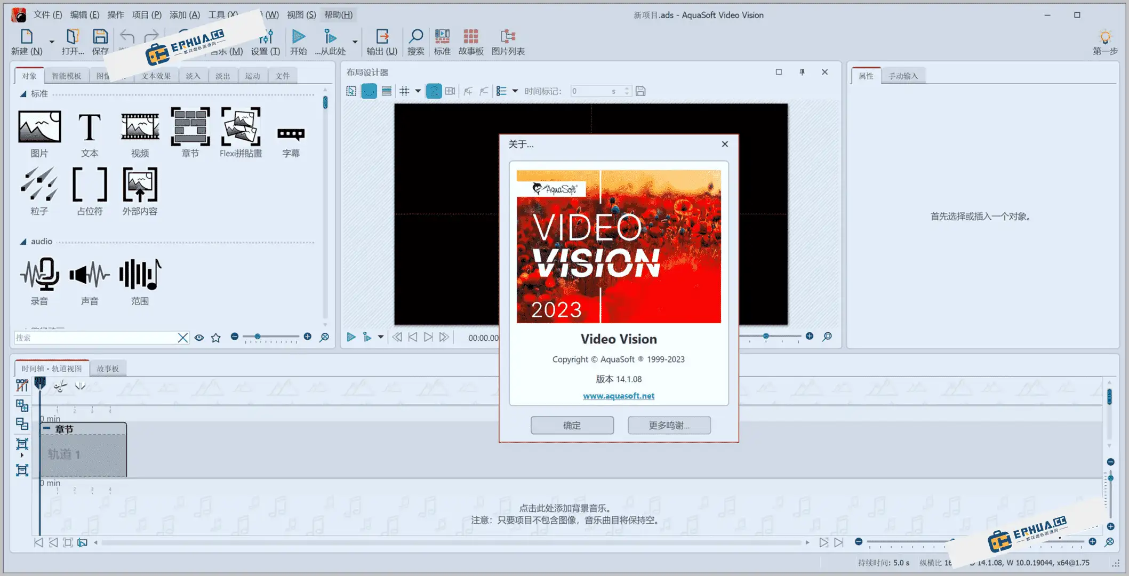Switch to the 标准 view icon
This screenshot has width=1129, height=576.
click(x=442, y=36)
